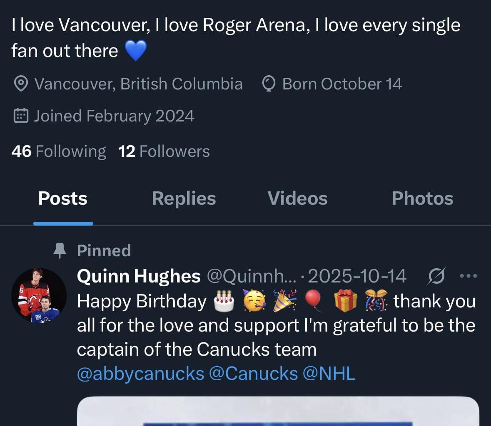
Task: Switch to the Photos tab
Action: tap(422, 198)
